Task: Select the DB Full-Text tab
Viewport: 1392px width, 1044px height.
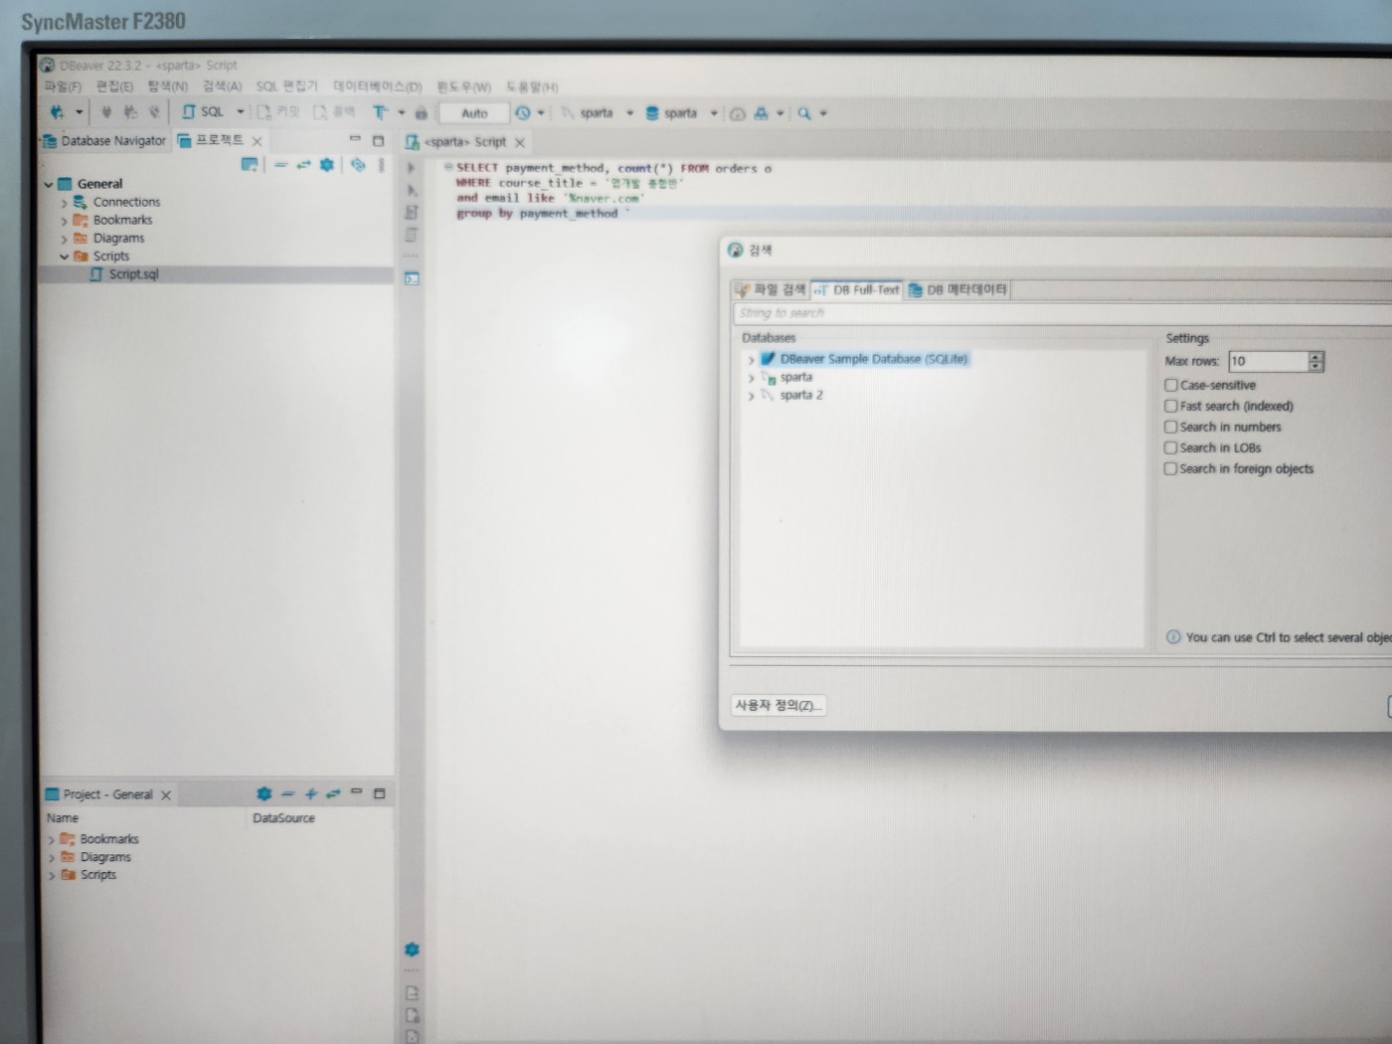Action: tap(856, 289)
